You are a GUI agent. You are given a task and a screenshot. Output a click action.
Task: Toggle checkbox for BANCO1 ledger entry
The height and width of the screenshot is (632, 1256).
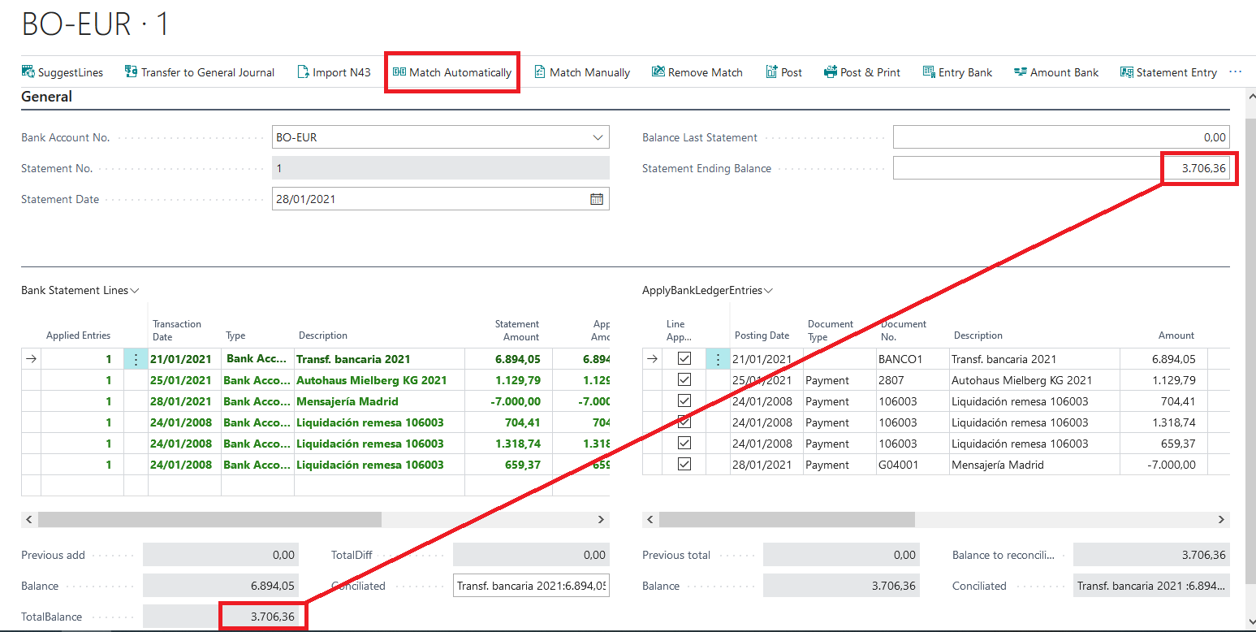tap(684, 359)
